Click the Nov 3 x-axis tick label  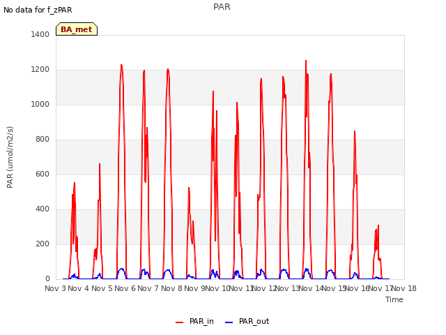[56, 288]
